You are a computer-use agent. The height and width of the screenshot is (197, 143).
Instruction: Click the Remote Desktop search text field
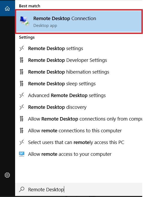[79, 189]
